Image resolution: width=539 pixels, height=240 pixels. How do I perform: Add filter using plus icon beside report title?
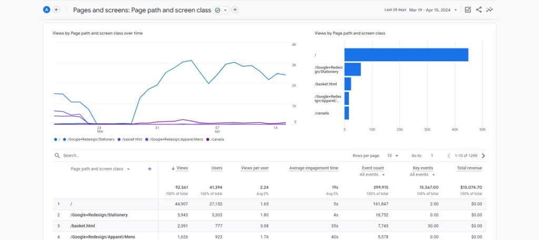pos(235,9)
